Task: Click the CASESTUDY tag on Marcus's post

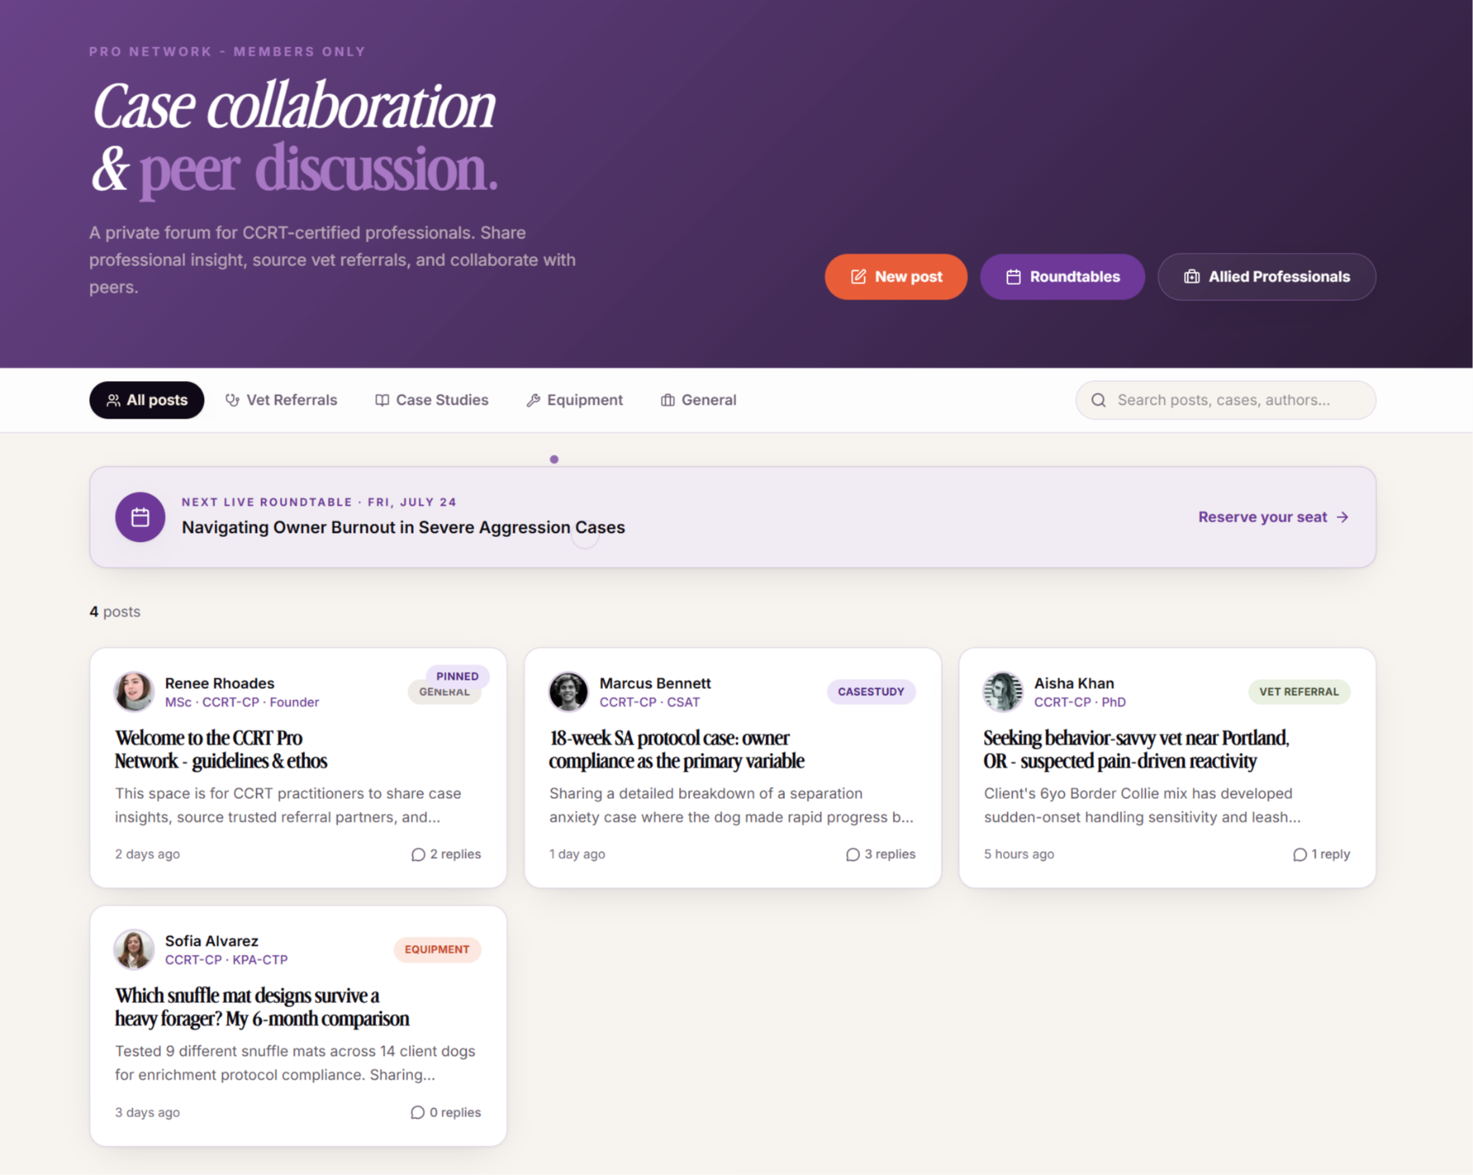Action: (x=871, y=692)
